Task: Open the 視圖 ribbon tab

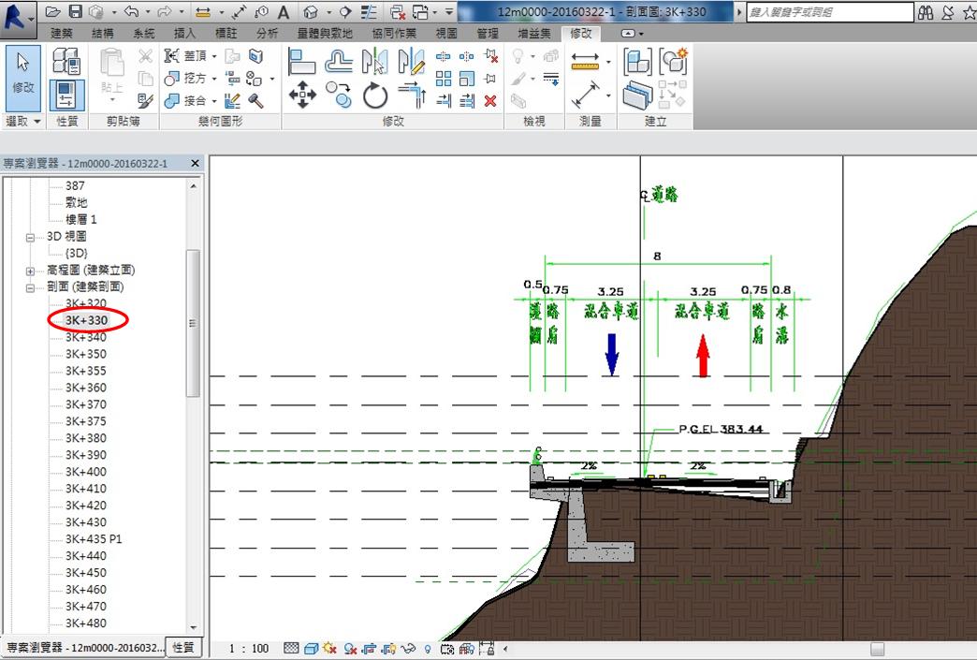Action: click(x=446, y=34)
